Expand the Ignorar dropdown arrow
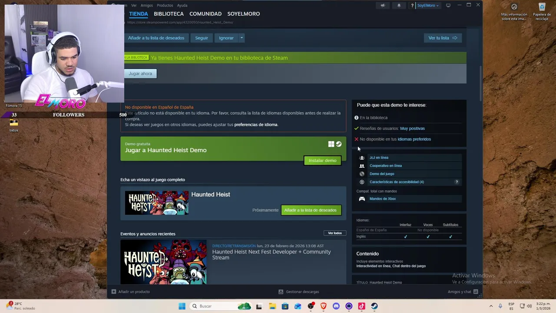 [242, 38]
